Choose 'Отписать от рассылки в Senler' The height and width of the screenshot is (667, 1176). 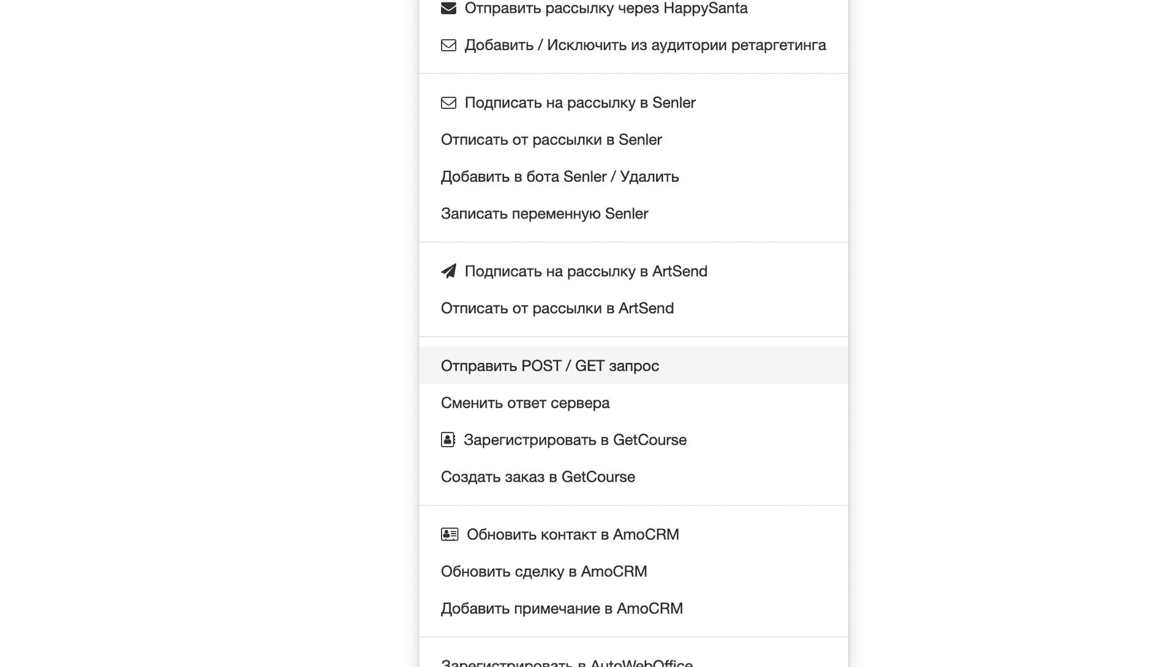click(551, 140)
